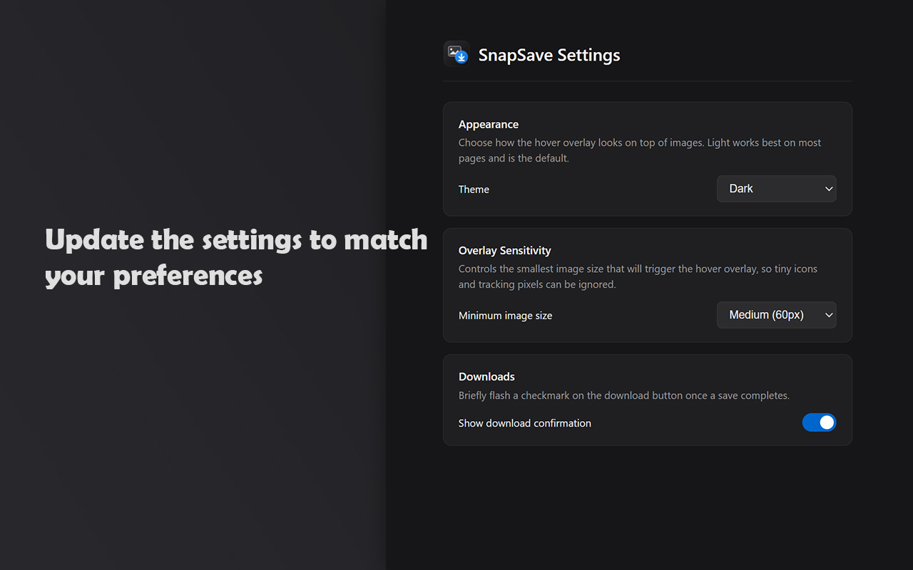Viewport: 913px width, 570px height.
Task: Click the Theme label
Action: point(474,190)
